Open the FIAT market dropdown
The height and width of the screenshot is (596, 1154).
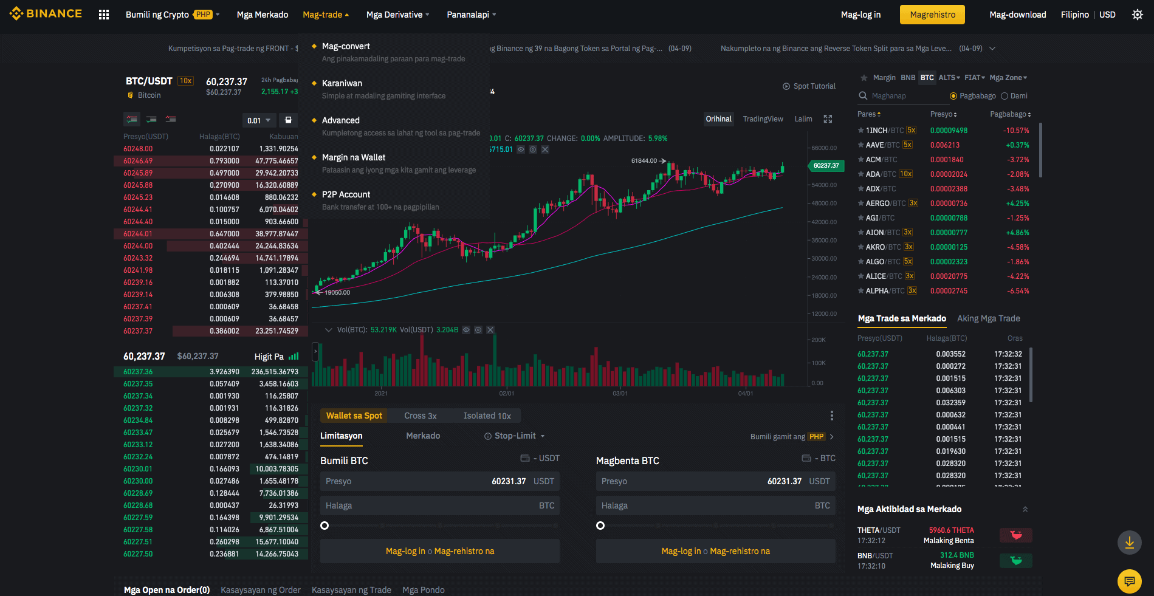(x=975, y=78)
